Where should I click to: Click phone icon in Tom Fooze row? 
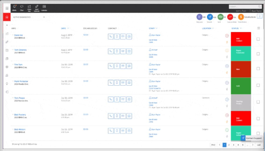(x=111, y=99)
